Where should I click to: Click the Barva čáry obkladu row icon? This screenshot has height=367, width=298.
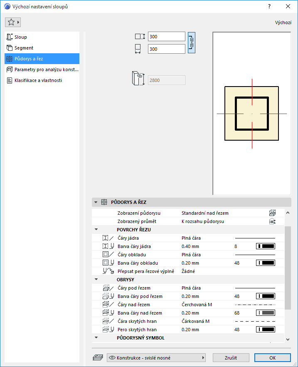pyautogui.click(x=108, y=263)
